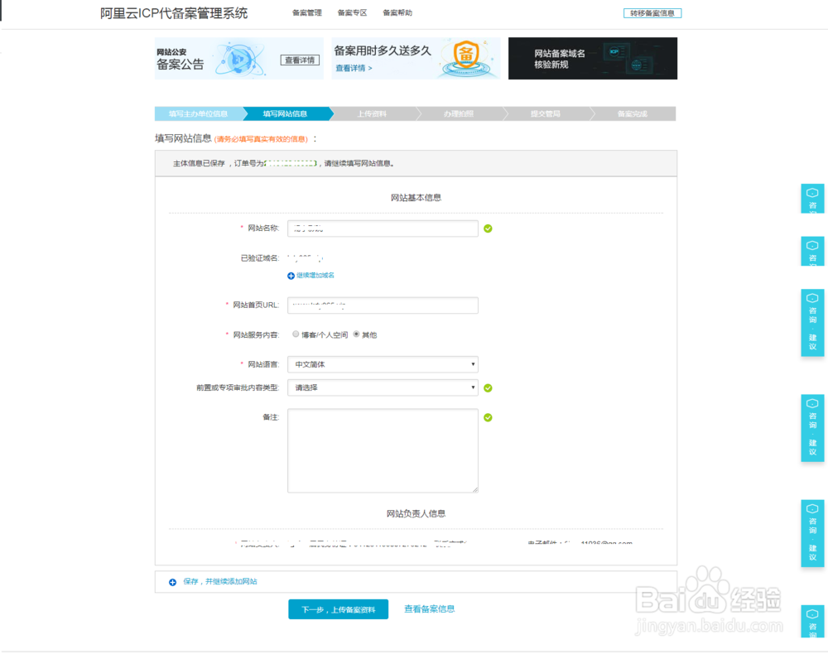Select the 博客/个人空间 radio option
828x654 pixels.
tap(296, 334)
